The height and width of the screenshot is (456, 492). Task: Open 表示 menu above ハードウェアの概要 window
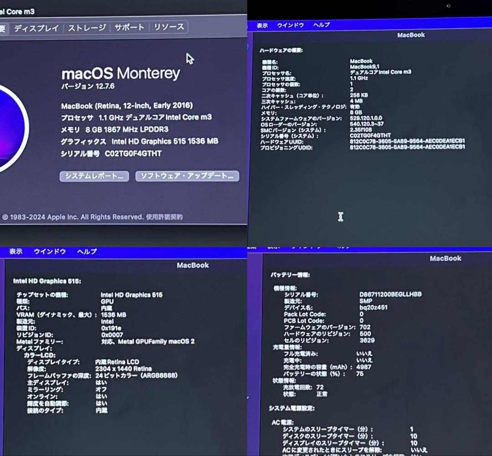click(262, 26)
